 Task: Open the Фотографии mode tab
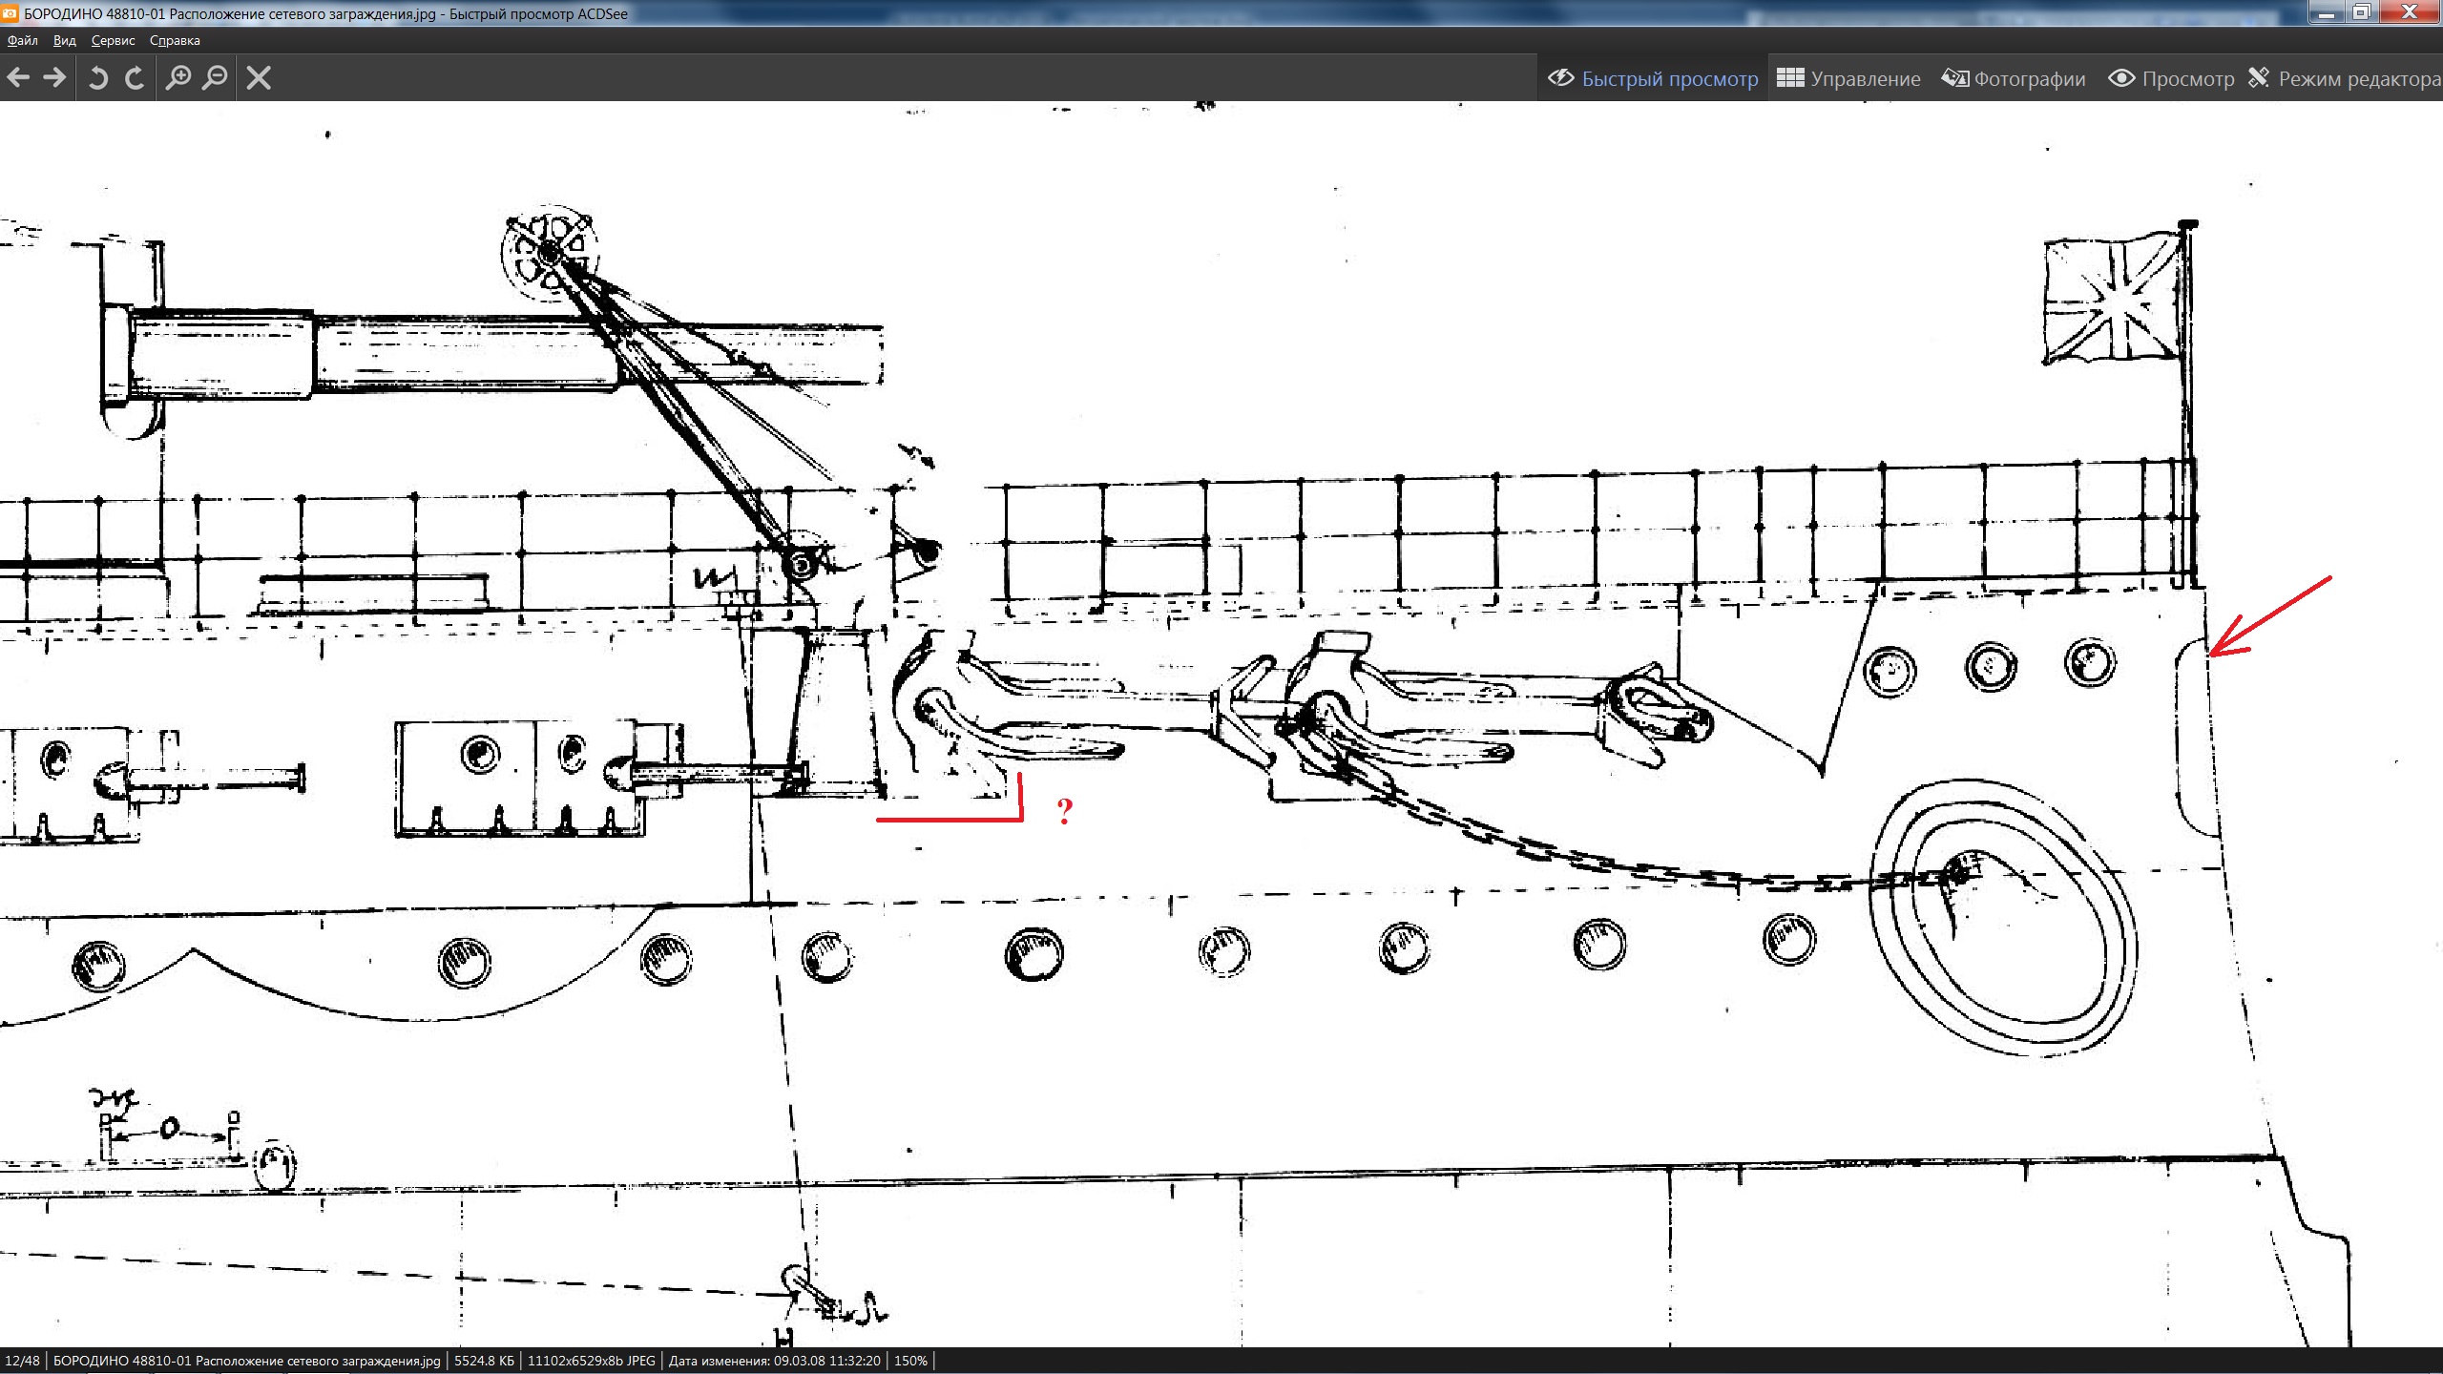(2014, 78)
